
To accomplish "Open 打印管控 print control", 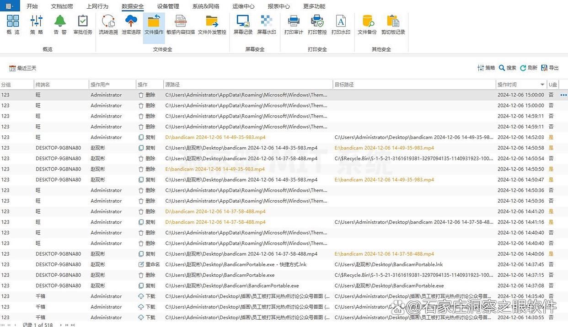I will (317, 25).
